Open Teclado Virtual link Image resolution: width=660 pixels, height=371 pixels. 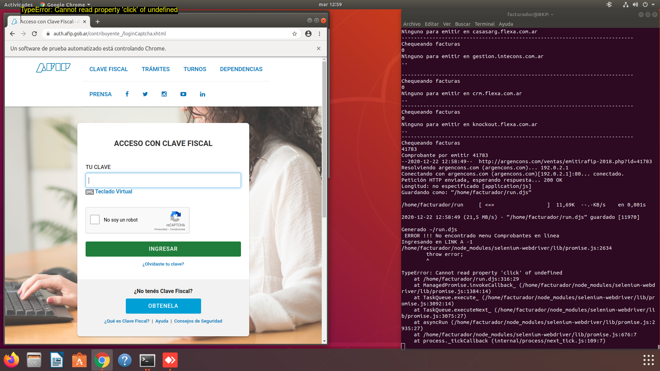pos(114,192)
